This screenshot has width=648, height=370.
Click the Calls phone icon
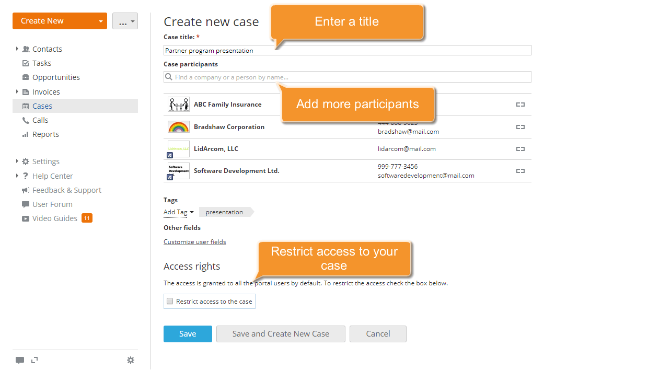(x=25, y=120)
